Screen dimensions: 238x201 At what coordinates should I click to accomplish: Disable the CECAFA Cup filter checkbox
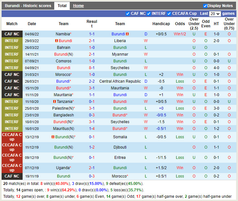pyautogui.click(x=169, y=14)
